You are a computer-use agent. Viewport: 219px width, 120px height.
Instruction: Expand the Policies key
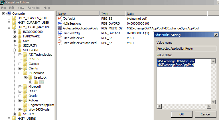(x=20, y=100)
